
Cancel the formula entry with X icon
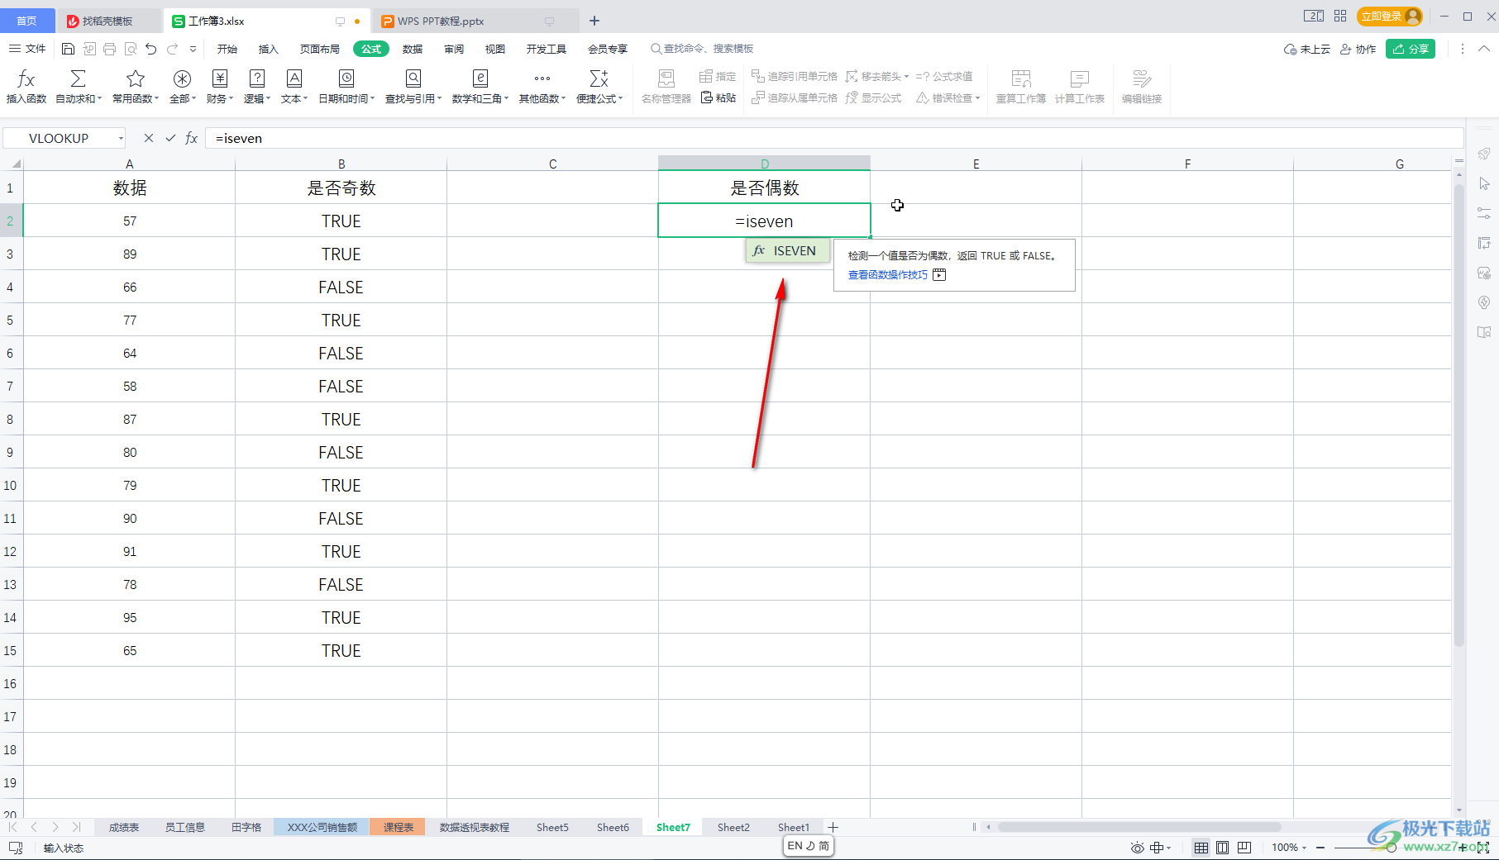(149, 138)
